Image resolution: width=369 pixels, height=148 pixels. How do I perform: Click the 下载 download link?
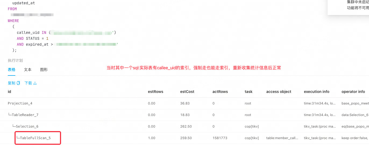(x=28, y=83)
